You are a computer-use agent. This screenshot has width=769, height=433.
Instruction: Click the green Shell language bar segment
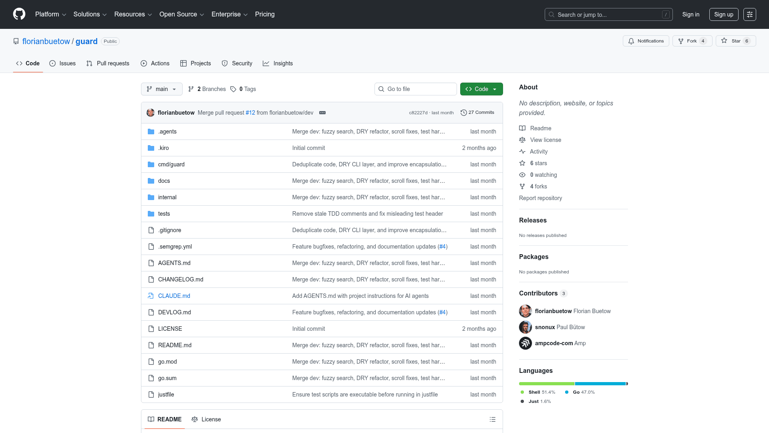tap(546, 384)
